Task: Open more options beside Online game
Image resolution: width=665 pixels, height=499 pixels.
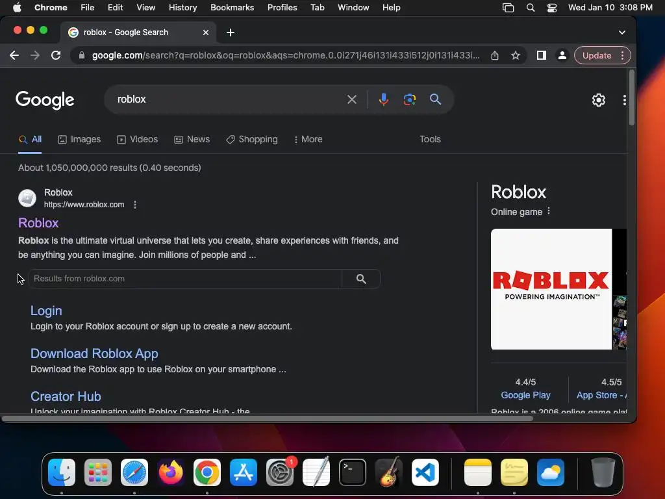Action: click(x=548, y=211)
